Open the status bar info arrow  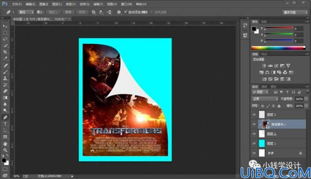click(x=72, y=176)
